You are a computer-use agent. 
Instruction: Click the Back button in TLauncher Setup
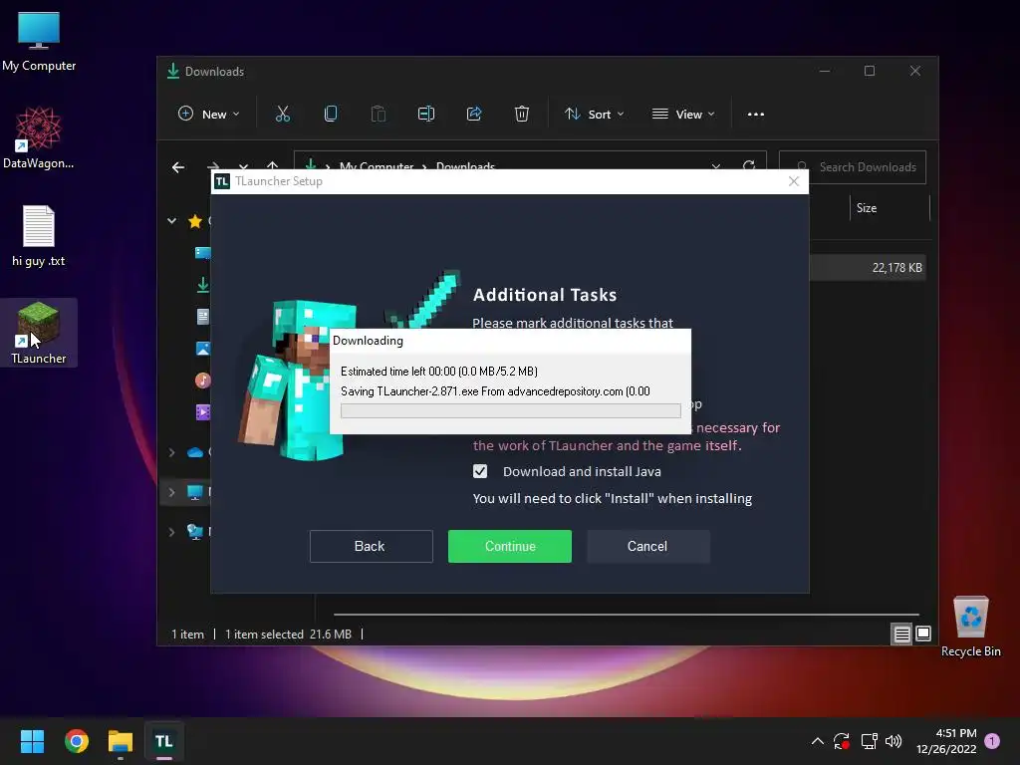[x=371, y=546]
